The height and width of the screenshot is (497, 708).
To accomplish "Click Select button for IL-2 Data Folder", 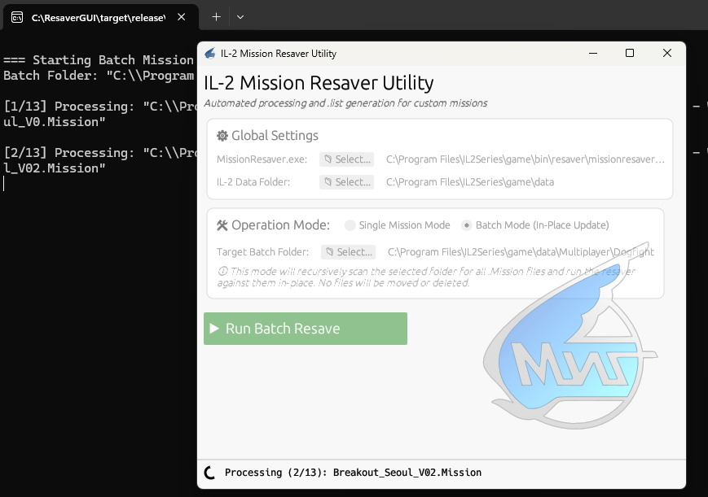I will (x=347, y=181).
